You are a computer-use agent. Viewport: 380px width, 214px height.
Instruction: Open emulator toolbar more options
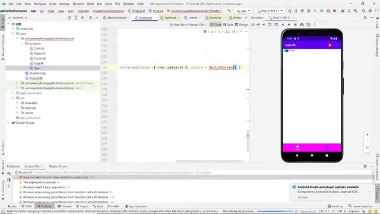pyautogui.click(x=315, y=25)
